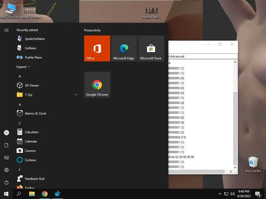This screenshot has width=266, height=199.
Task: Switch to Chrome on the taskbar
Action: 45,194
